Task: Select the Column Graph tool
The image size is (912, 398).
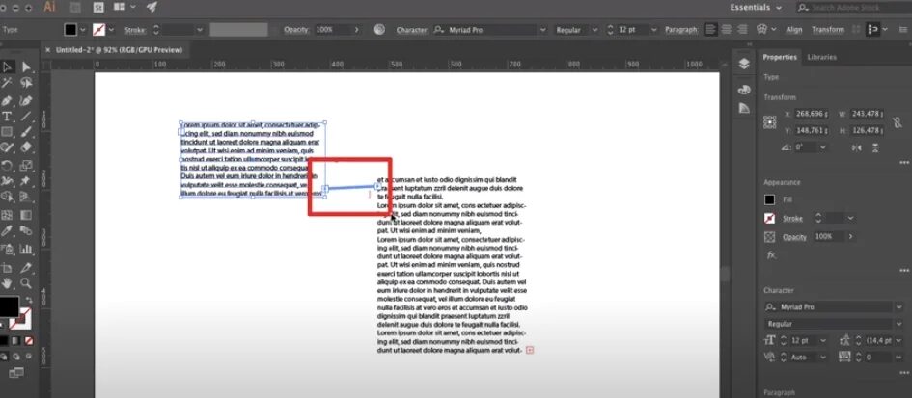Action: (x=26, y=250)
